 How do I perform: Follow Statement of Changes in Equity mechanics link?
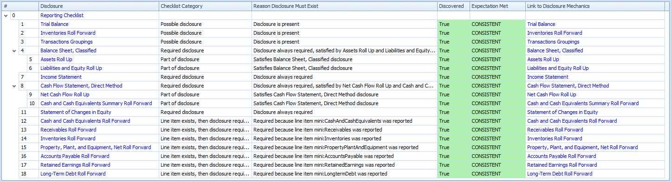coord(562,112)
